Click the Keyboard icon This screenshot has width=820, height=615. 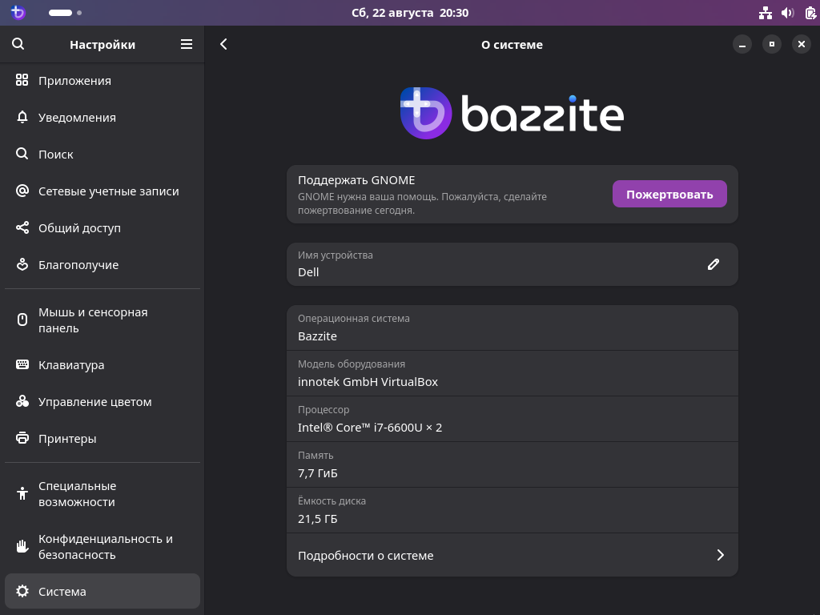pos(22,364)
